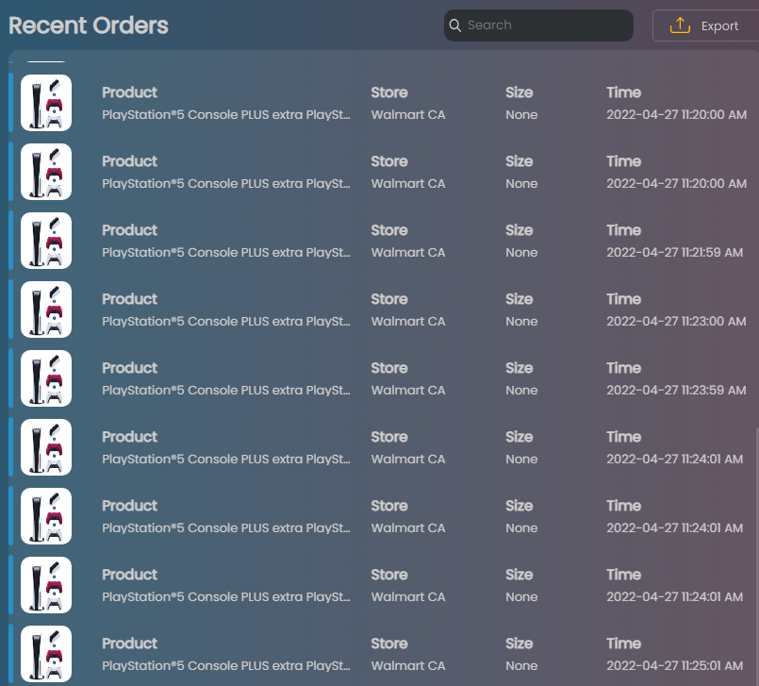
Task: Click the orders list vertical scrollbar thumb
Action: pyautogui.click(x=756, y=556)
